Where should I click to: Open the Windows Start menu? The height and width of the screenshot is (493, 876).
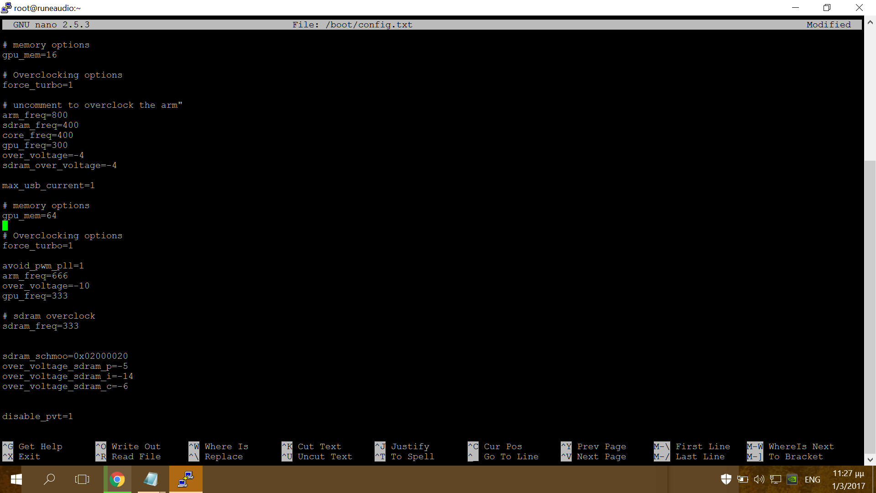pyautogui.click(x=16, y=479)
